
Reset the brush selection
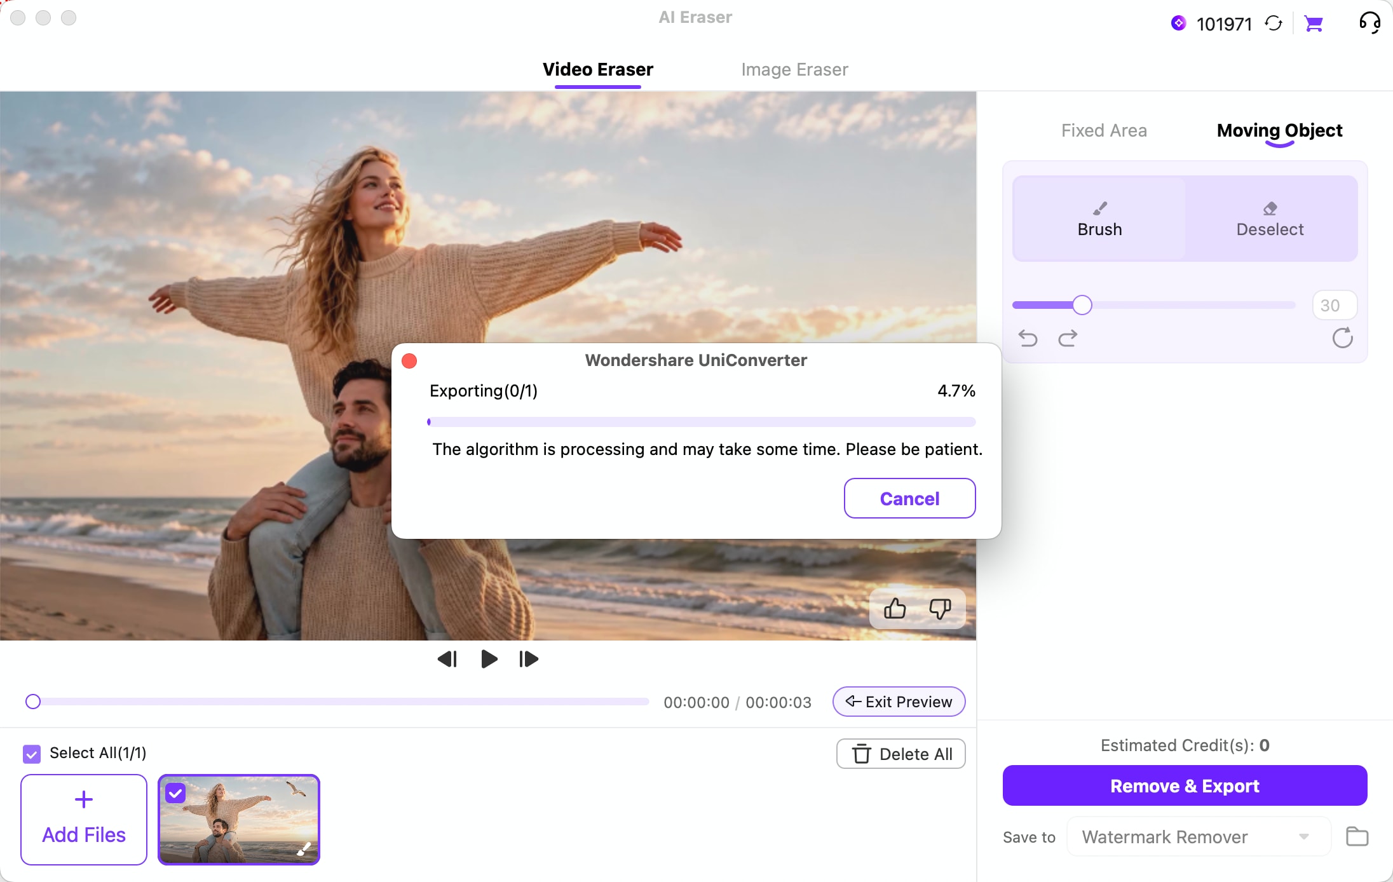[x=1342, y=338]
